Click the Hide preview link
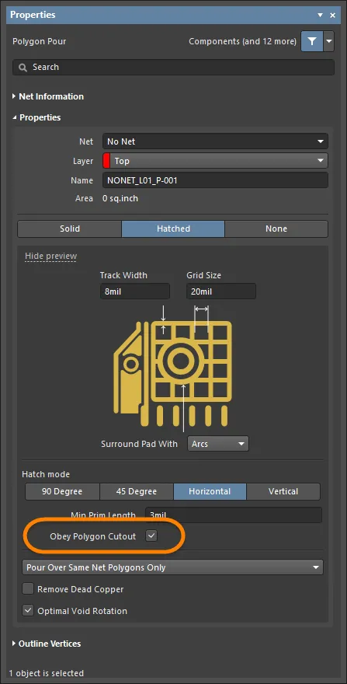The width and height of the screenshot is (347, 684). pos(51,256)
